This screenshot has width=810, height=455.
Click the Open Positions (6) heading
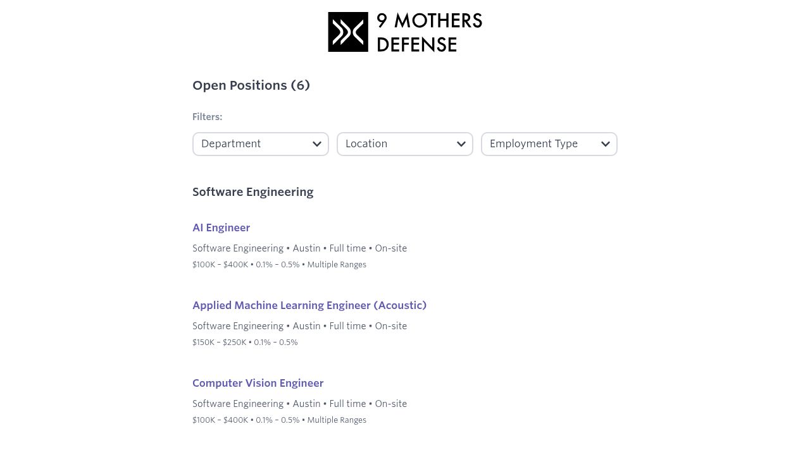251,85
